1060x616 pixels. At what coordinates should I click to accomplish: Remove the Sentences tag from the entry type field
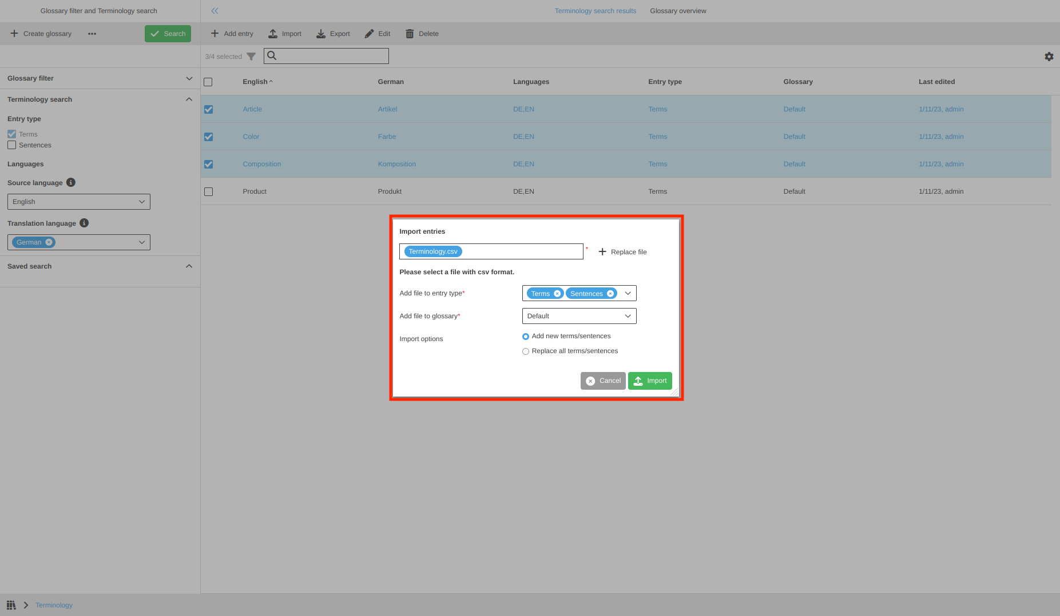coord(610,294)
